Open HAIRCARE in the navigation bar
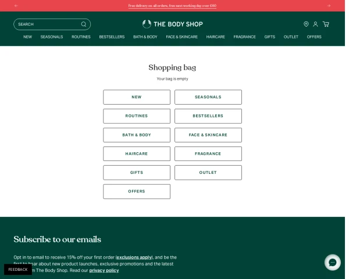The height and width of the screenshot is (279, 349). tap(215, 37)
